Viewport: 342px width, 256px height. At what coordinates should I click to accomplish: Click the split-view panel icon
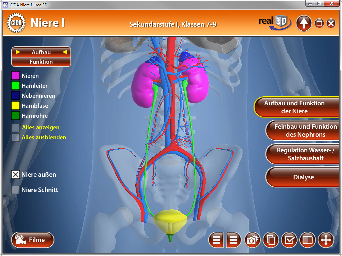click(x=308, y=240)
